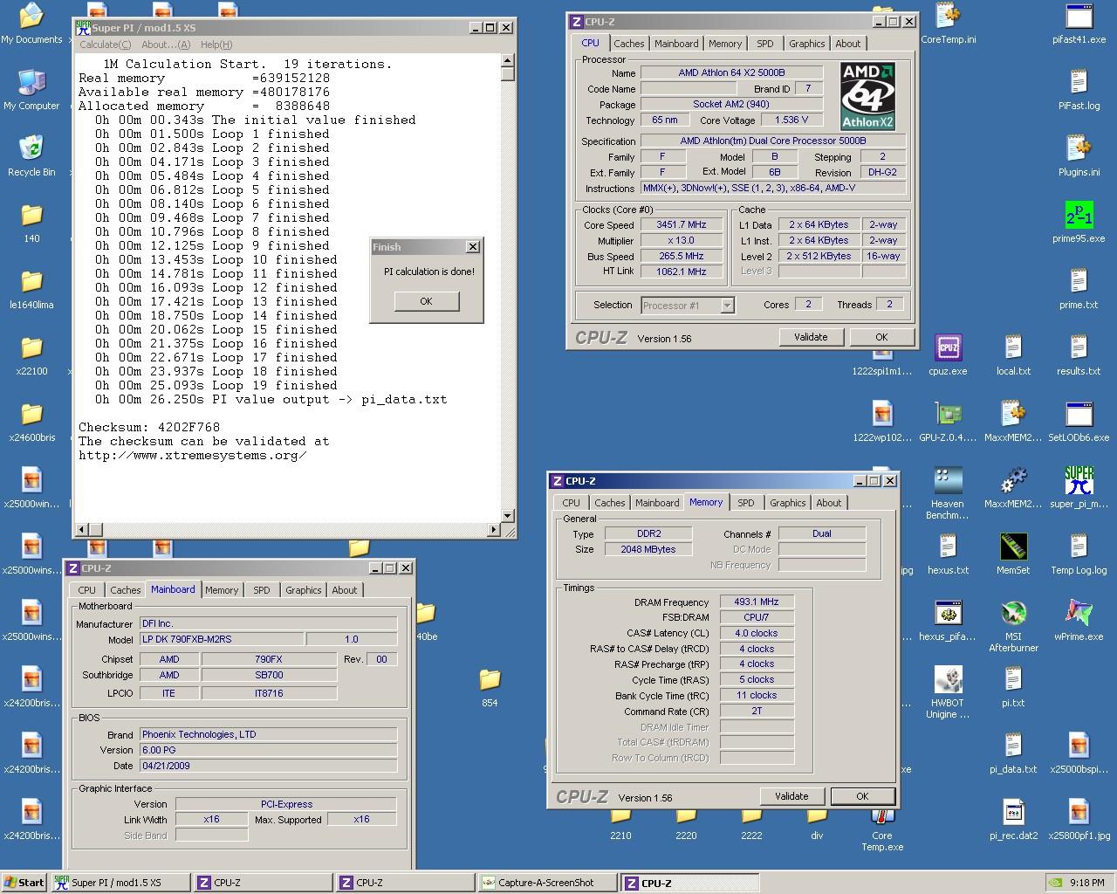Open prime.txt desktop file
1117x894 pixels.
coord(1079,288)
